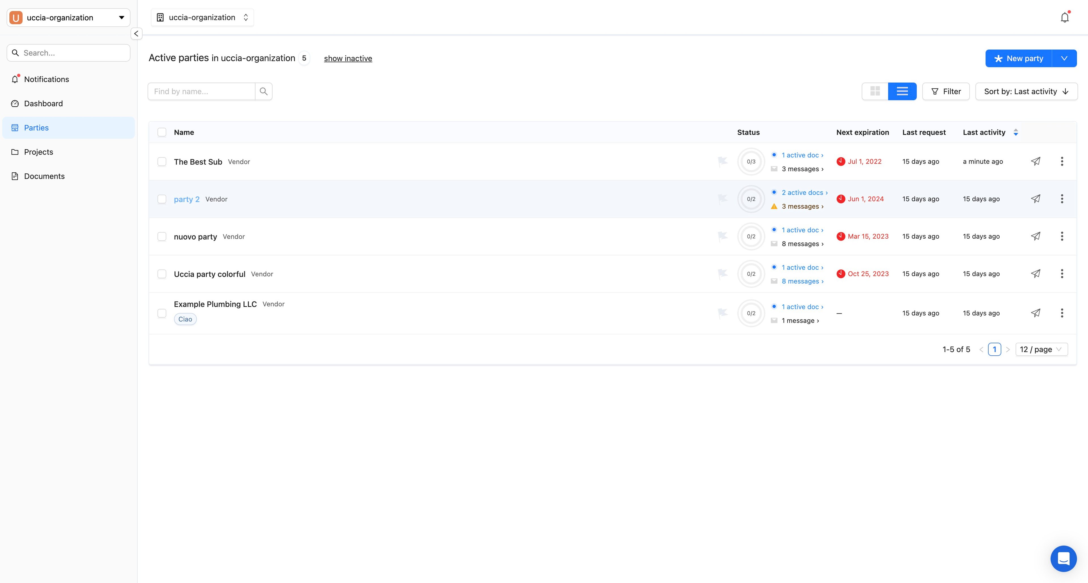Expand the New party dropdown arrow
Viewport: 1088px width, 583px height.
click(x=1064, y=58)
